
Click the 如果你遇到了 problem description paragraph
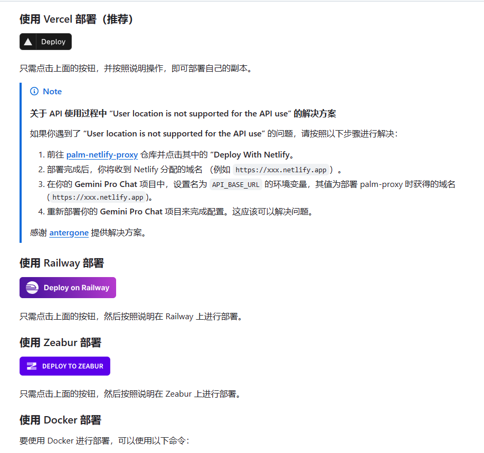click(214, 134)
